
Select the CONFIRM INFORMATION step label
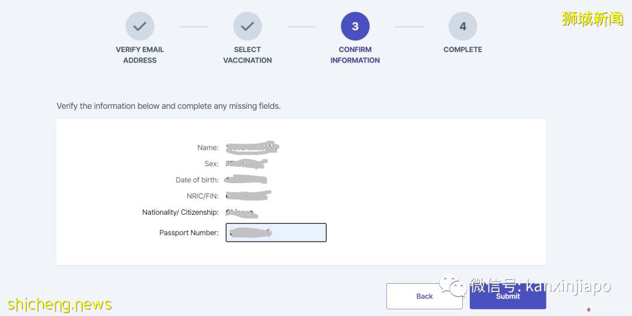pos(355,55)
